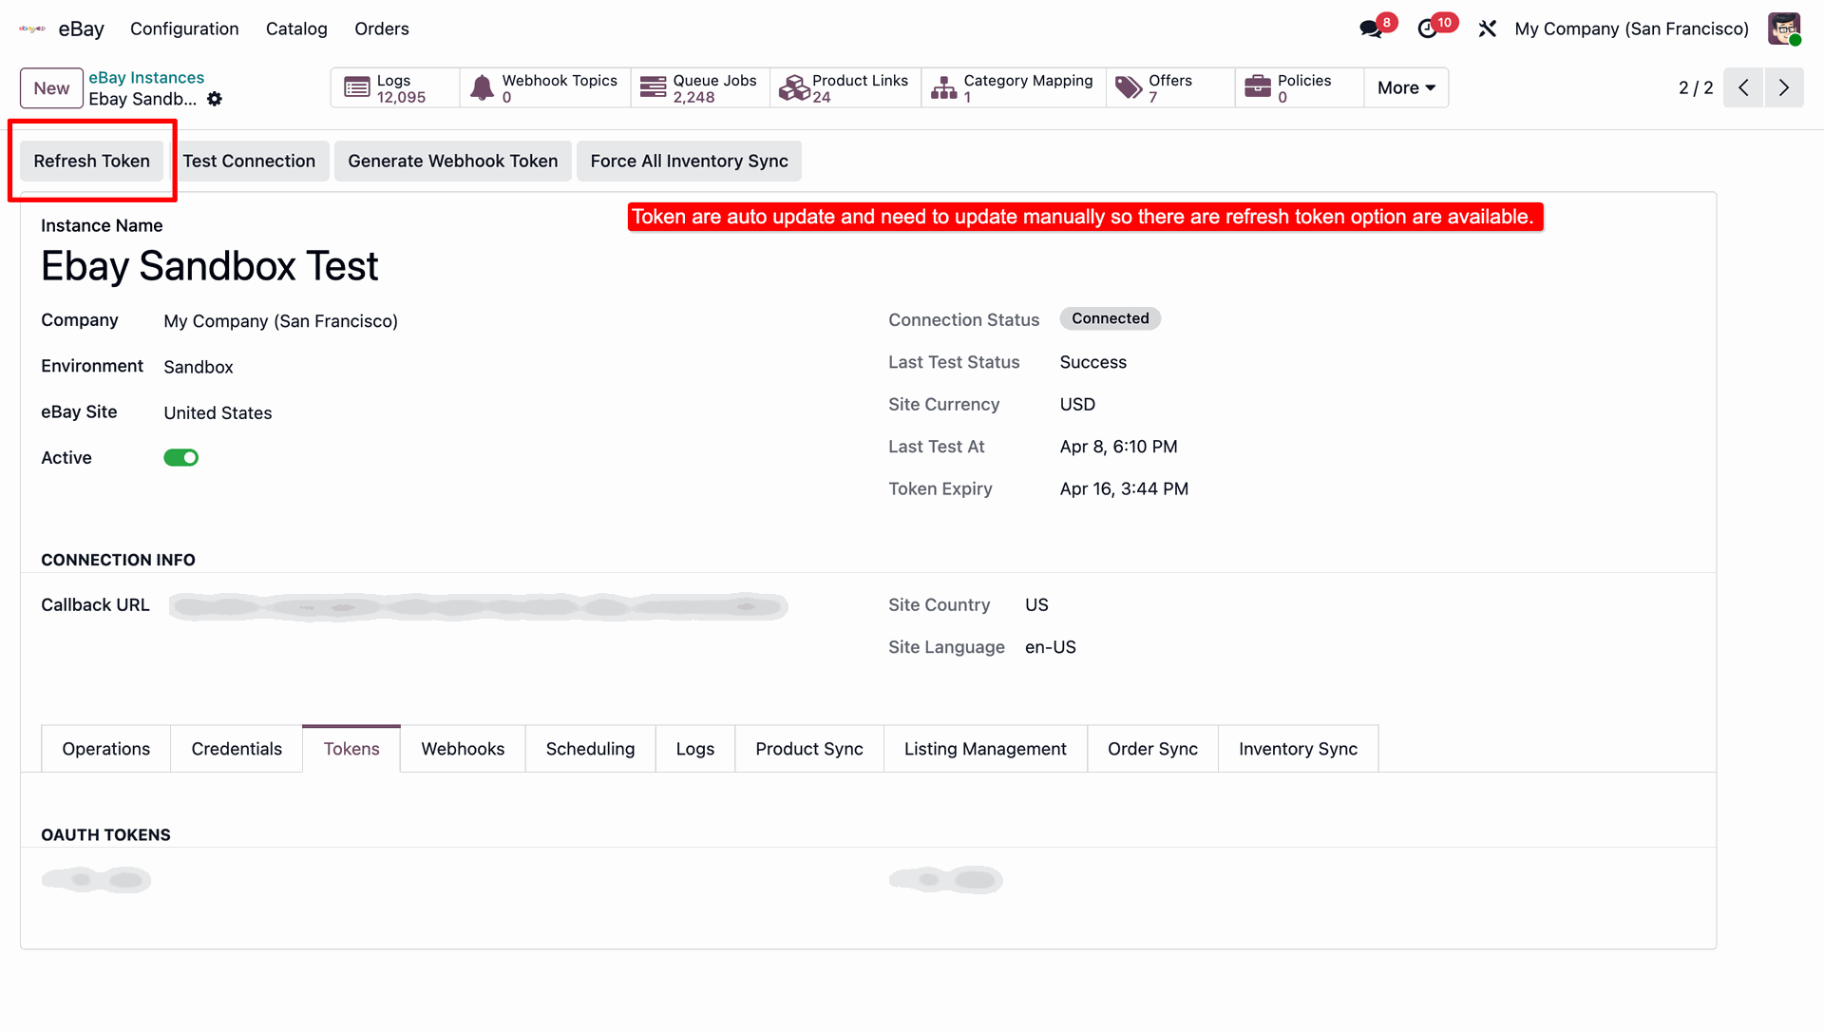
Task: Go to the previous record arrow
Action: tap(1743, 87)
